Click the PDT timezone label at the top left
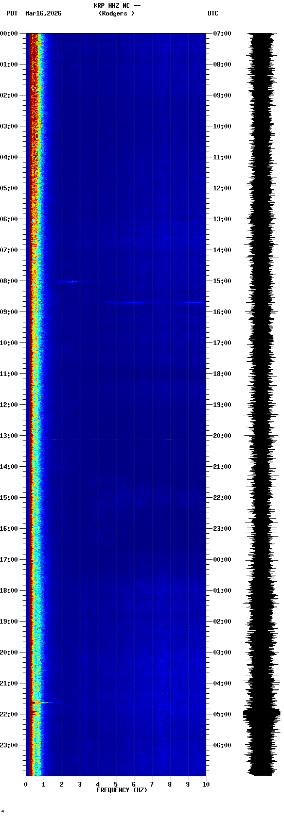This screenshot has width=284, height=817. point(12,13)
